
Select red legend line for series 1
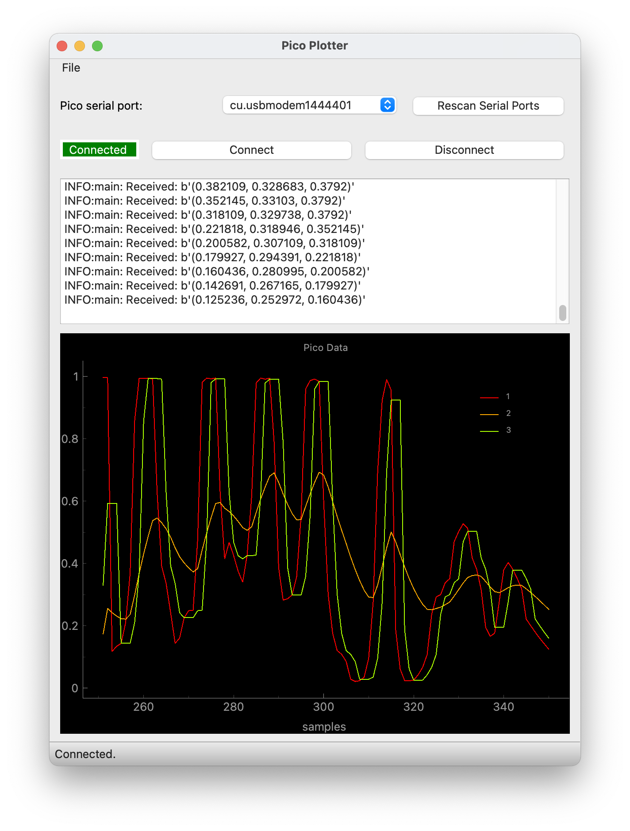pyautogui.click(x=489, y=397)
